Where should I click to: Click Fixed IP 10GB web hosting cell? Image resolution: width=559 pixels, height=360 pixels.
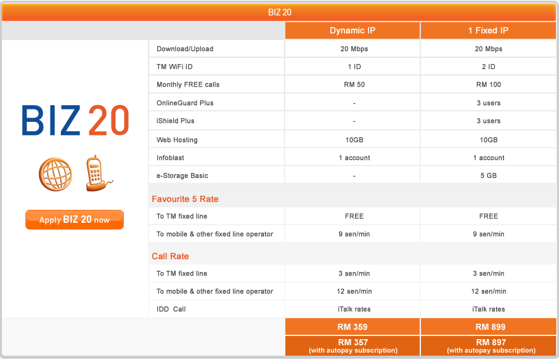488,140
